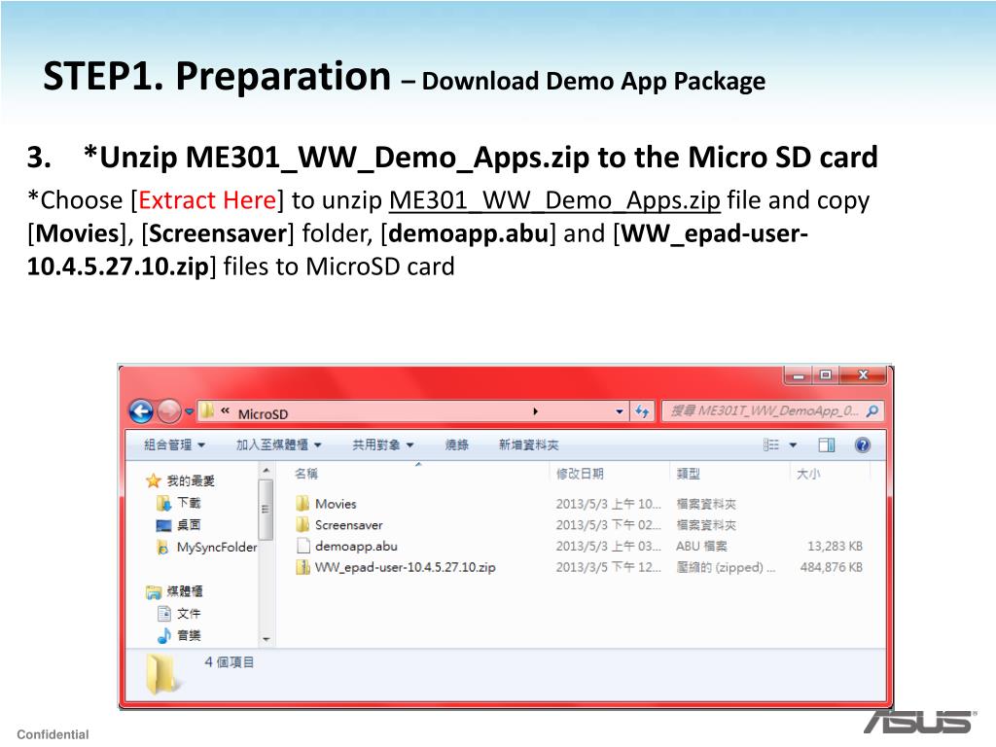Go back with the blue Back arrow
996x747 pixels.
[141, 411]
